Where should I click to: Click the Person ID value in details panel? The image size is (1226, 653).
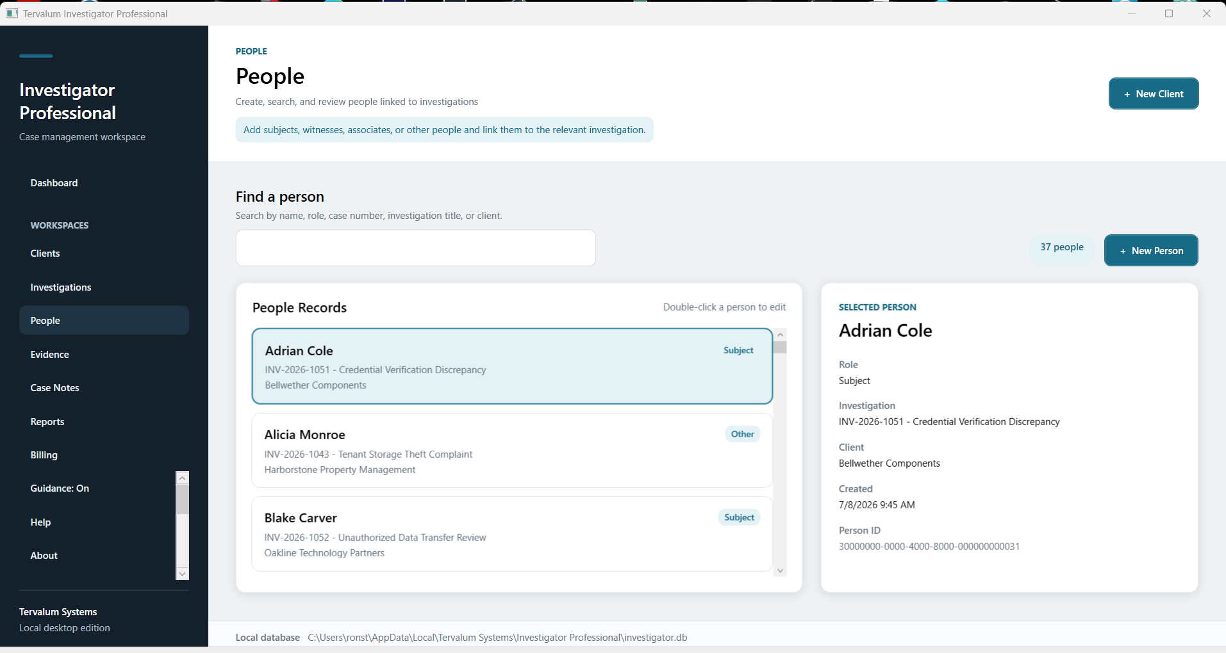[x=929, y=547]
